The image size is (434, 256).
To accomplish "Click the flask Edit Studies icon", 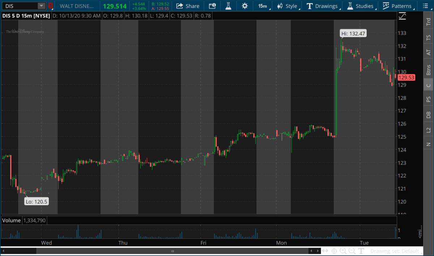I will coord(228,6).
